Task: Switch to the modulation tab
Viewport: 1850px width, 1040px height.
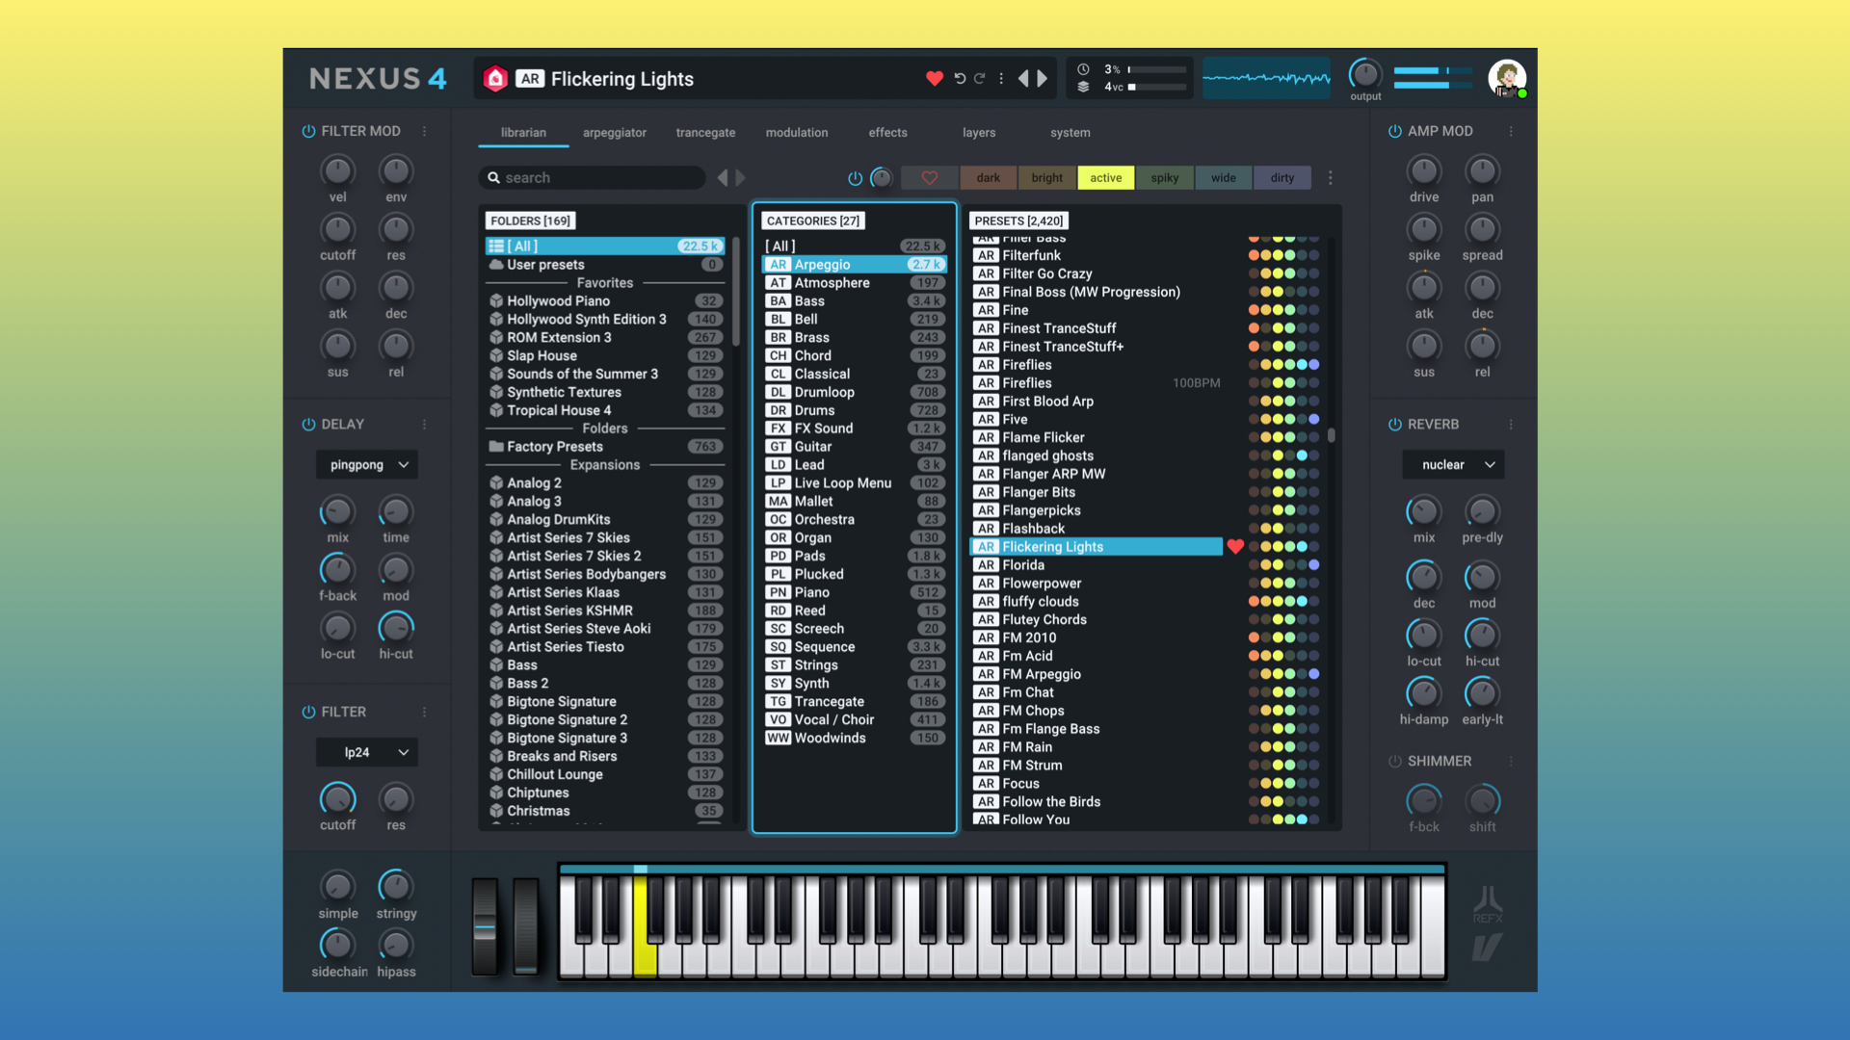Action: pyautogui.click(x=797, y=133)
